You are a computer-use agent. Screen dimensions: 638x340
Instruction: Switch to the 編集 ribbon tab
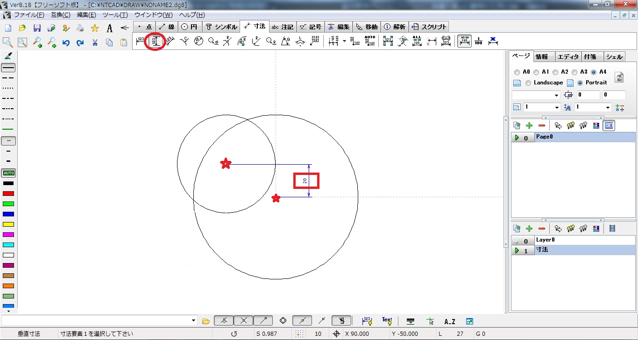click(339, 27)
